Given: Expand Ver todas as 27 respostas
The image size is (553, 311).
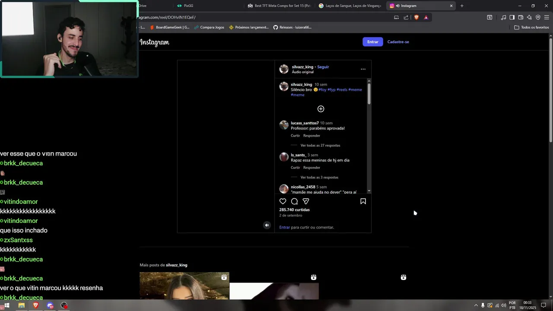Looking at the screenshot, I should coord(320,146).
